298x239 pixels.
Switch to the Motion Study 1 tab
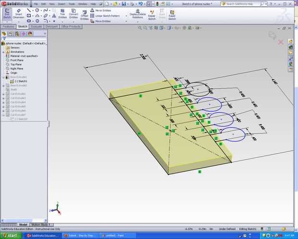(41, 225)
